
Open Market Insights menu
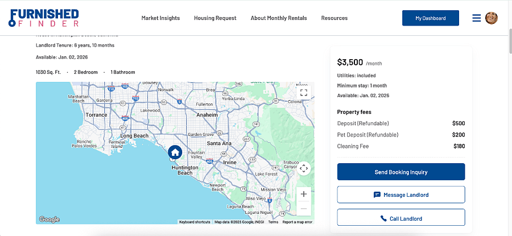click(x=160, y=18)
